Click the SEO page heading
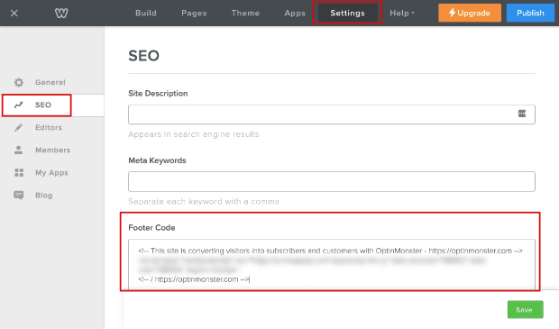Screen dimensions: 559x329 pyautogui.click(x=143, y=56)
